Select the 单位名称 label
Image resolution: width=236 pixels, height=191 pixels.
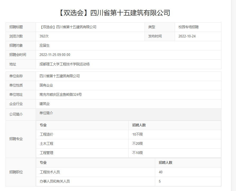tap(16, 76)
